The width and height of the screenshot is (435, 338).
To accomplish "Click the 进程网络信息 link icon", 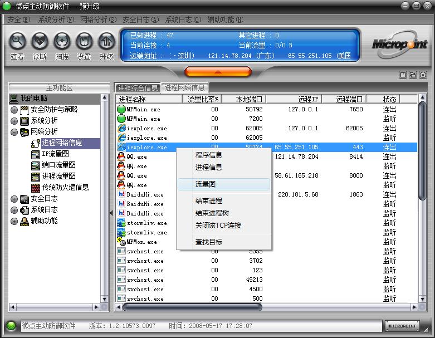I will pyautogui.click(x=36, y=143).
